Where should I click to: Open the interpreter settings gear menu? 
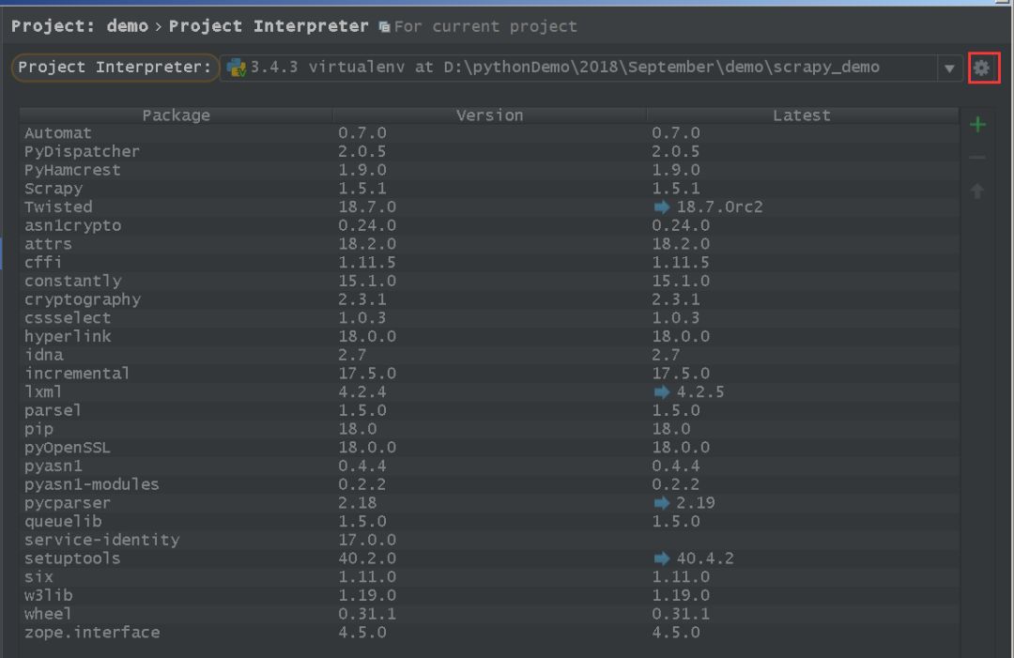click(982, 68)
